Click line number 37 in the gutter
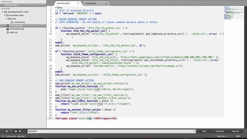Screen dimensions: 247x139 point(50,119)
